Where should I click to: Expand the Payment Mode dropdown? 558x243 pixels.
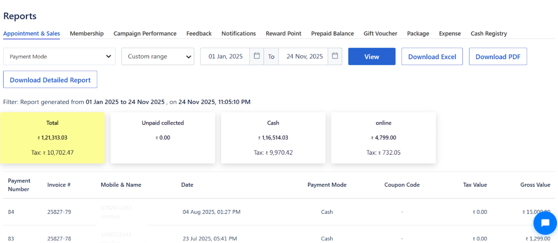point(59,57)
